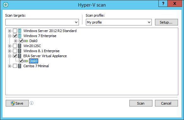Expand the Win2012SC node
The height and width of the screenshot is (120, 184).
(9, 46)
